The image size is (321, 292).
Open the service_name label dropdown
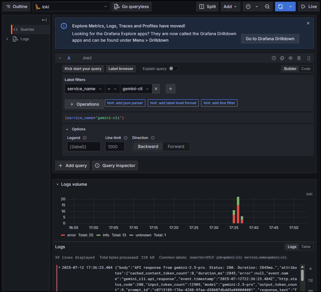85,89
